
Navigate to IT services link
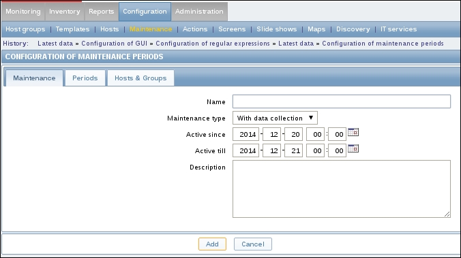point(399,29)
